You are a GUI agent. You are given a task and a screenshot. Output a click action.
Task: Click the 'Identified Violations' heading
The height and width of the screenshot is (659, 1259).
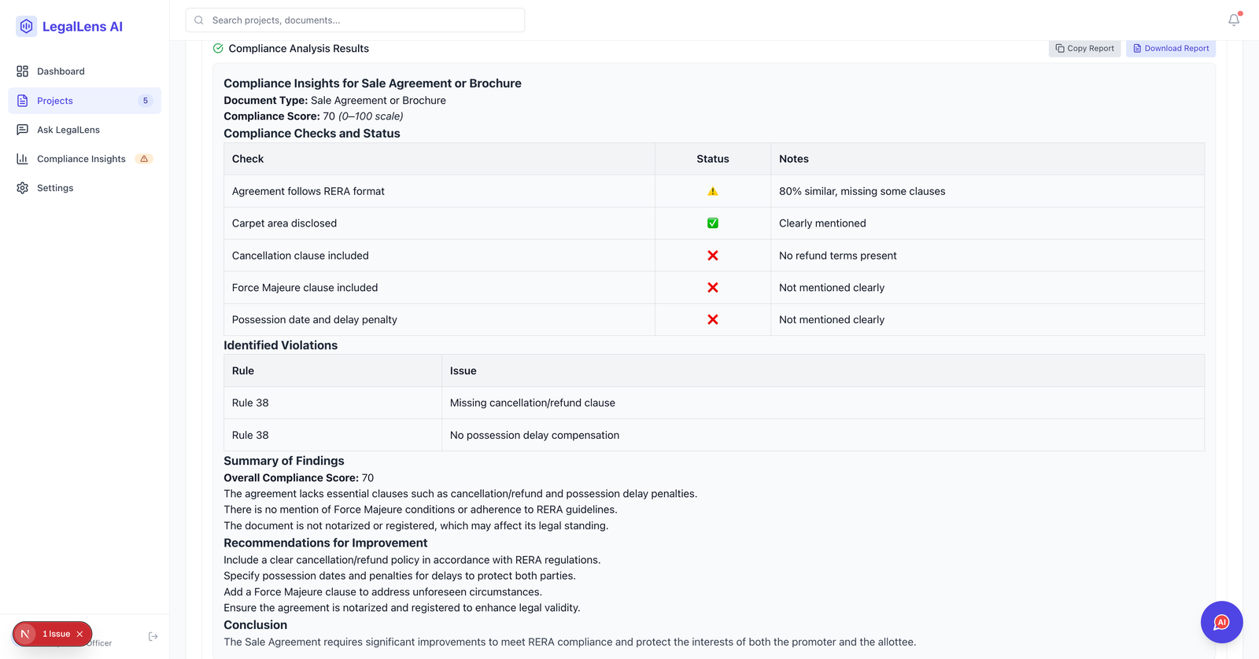pos(281,345)
